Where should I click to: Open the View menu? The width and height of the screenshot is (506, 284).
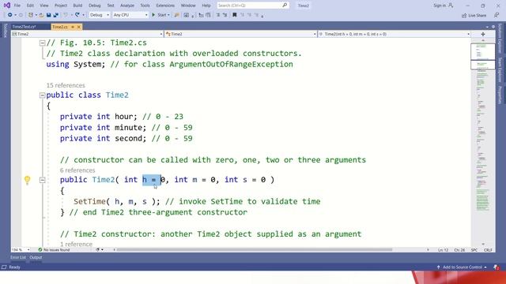click(x=44, y=6)
